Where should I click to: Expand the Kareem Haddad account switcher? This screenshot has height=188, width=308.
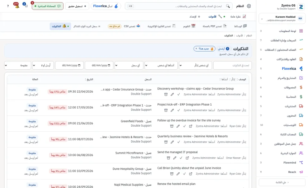pos(282,19)
